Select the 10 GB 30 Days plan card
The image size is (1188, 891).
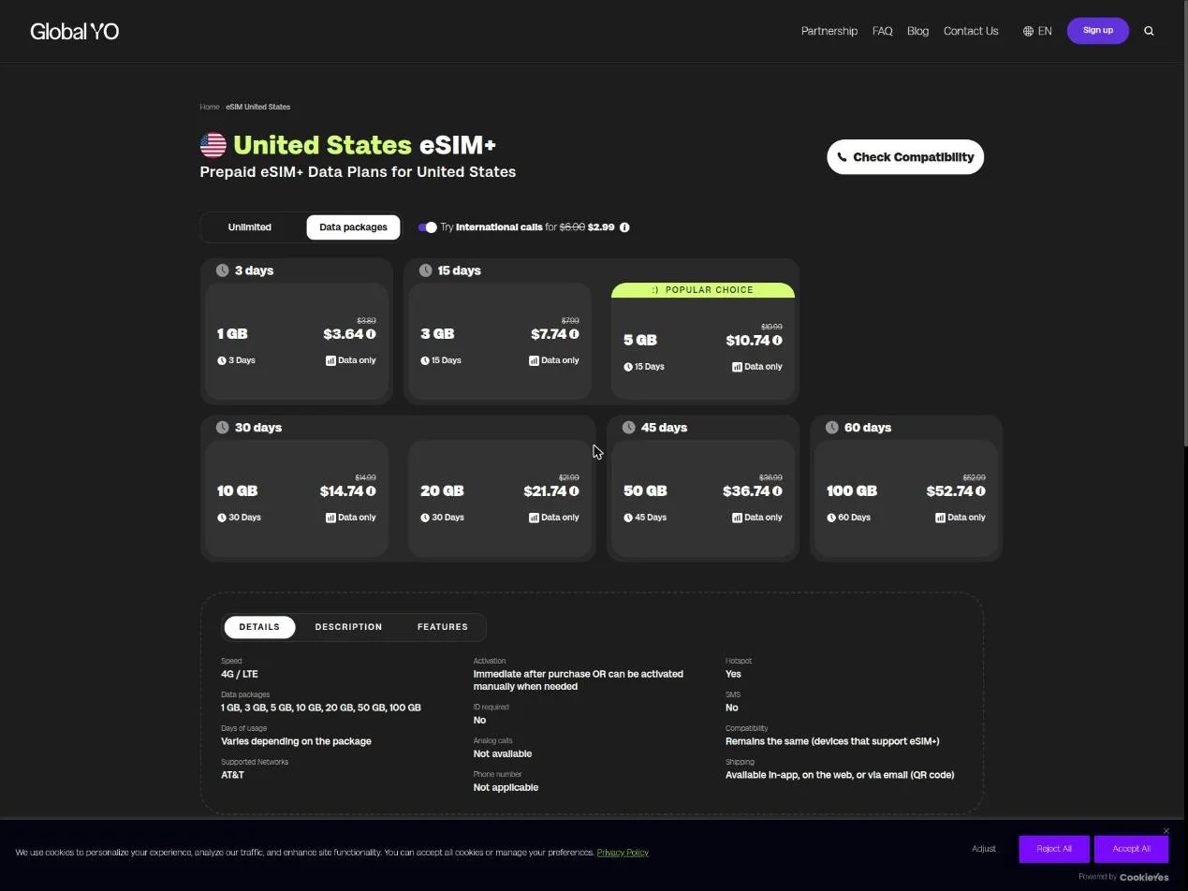click(x=297, y=499)
